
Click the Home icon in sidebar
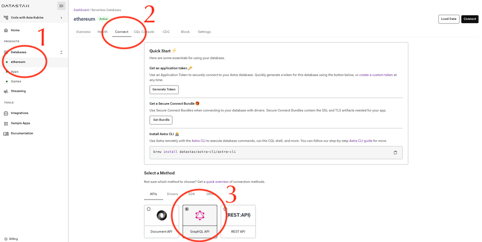(x=6, y=30)
